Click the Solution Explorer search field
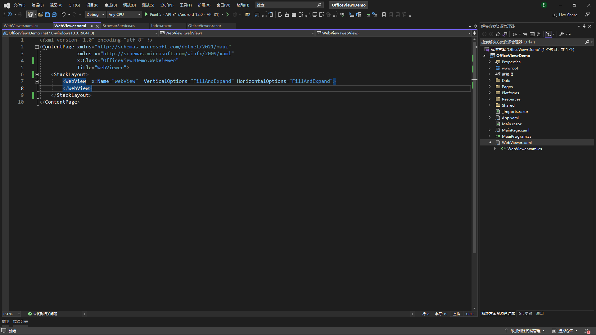Screen dimensions: 596x335 [x=536, y=42]
